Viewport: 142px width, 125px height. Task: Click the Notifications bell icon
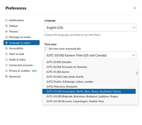pos(6,20)
